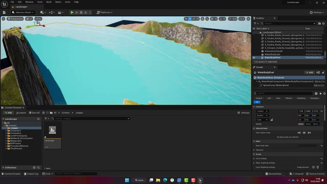Expand the Curve Settings section
Viewport: 327px width, 184px height.
tap(254, 158)
